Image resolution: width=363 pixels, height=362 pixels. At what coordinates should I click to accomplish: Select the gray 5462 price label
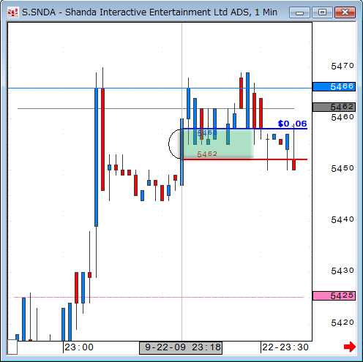(334, 107)
